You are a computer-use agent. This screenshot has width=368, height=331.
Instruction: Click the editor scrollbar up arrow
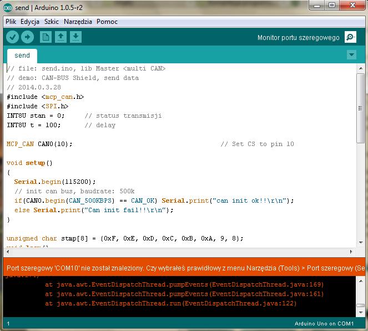point(360,68)
